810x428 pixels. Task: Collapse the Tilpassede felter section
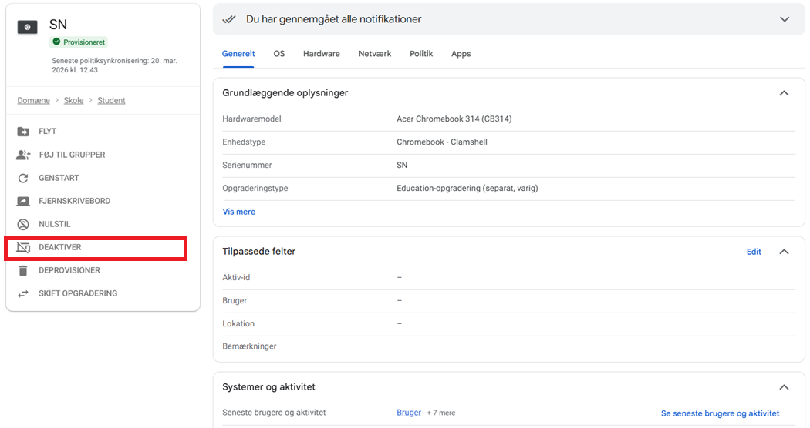point(784,252)
